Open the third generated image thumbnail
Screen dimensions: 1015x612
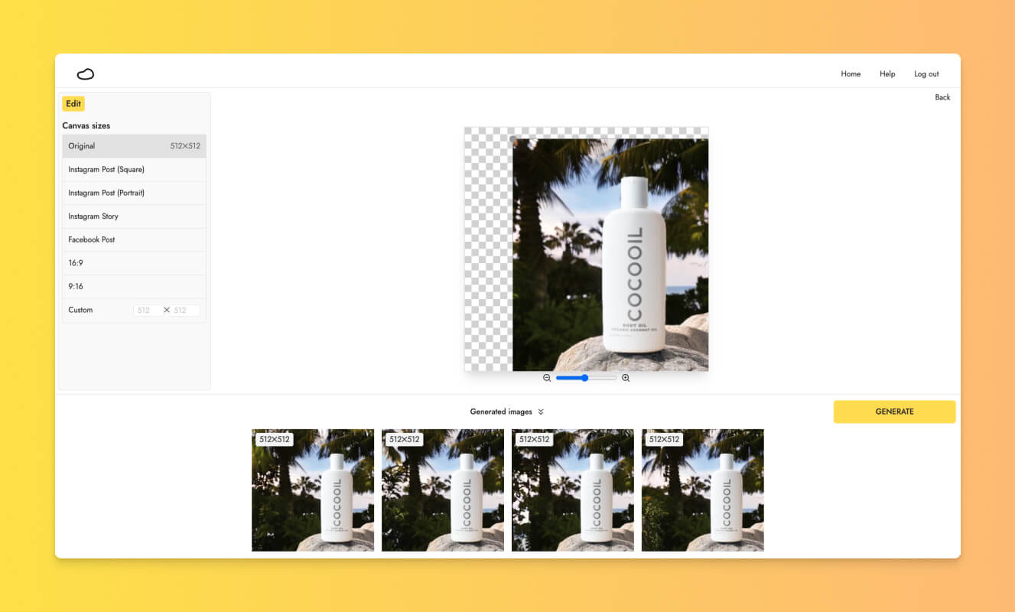pos(573,490)
